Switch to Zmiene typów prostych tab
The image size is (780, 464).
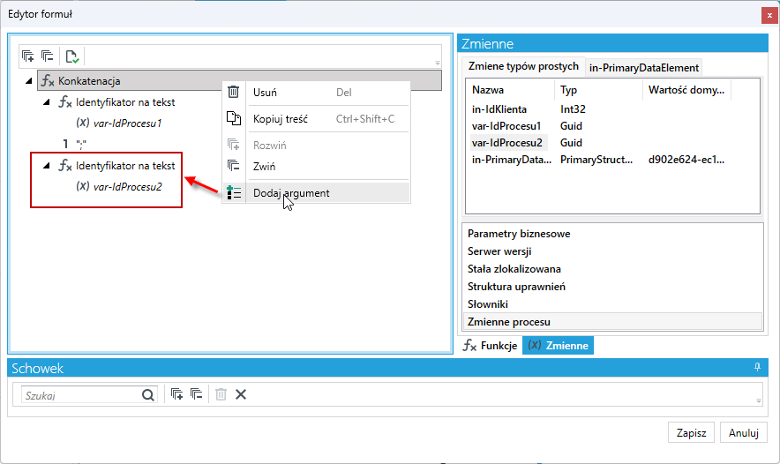point(523,67)
